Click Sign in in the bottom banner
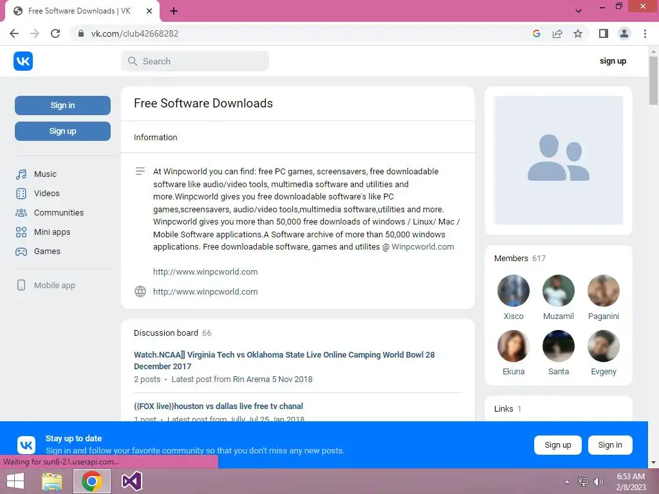The width and height of the screenshot is (659, 494). pyautogui.click(x=610, y=445)
